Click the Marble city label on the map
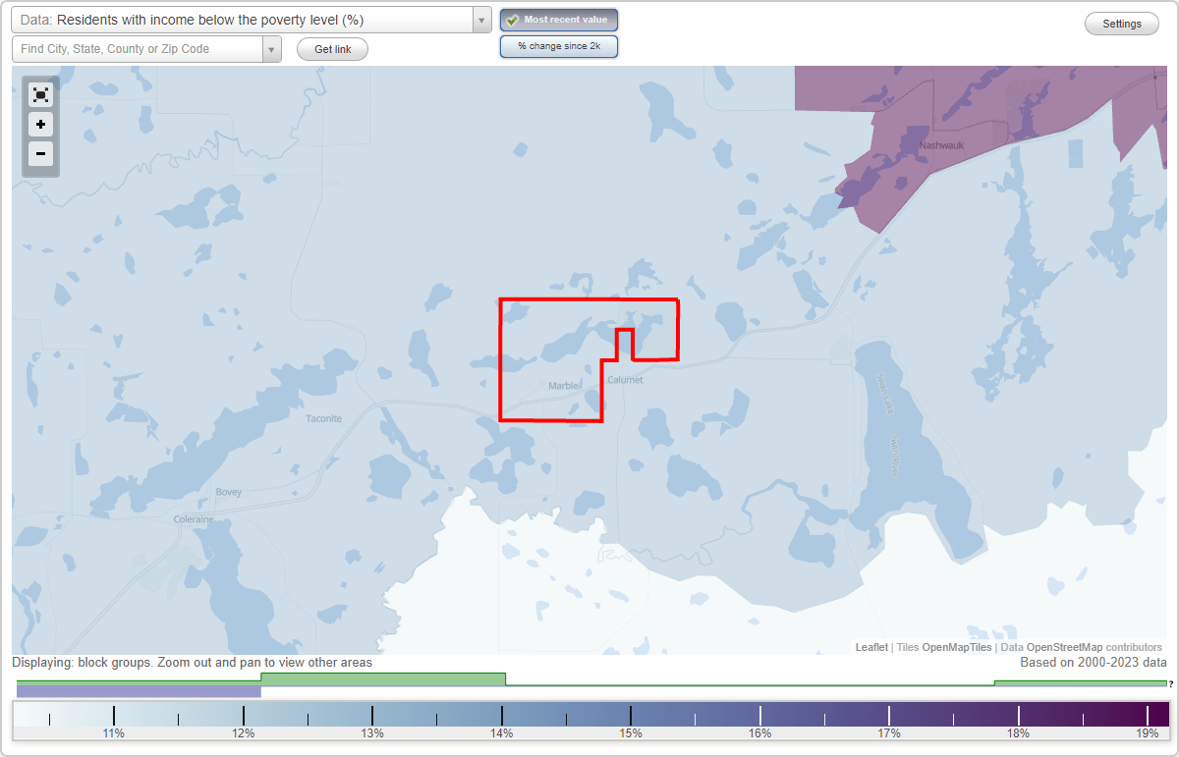Image resolution: width=1179 pixels, height=757 pixels. (563, 386)
